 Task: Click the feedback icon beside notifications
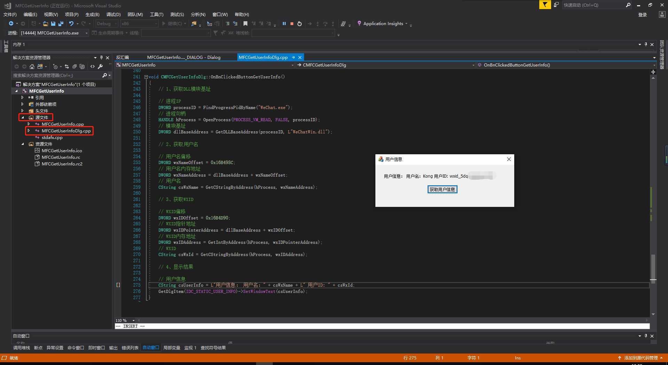[556, 5]
